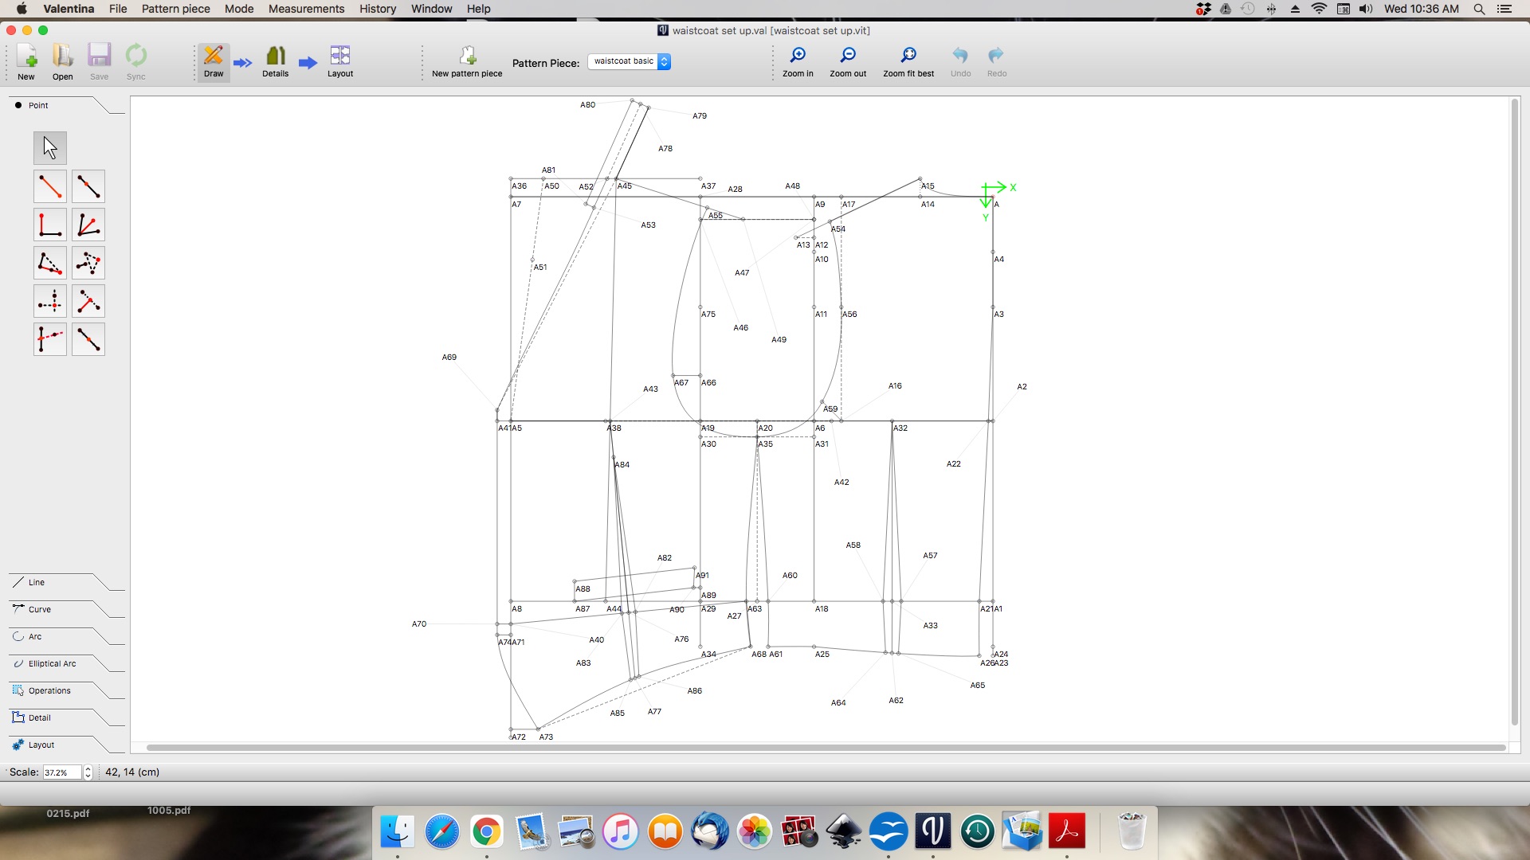Switch to Draw mode
Viewport: 1530px width, 860px height.
(x=214, y=62)
